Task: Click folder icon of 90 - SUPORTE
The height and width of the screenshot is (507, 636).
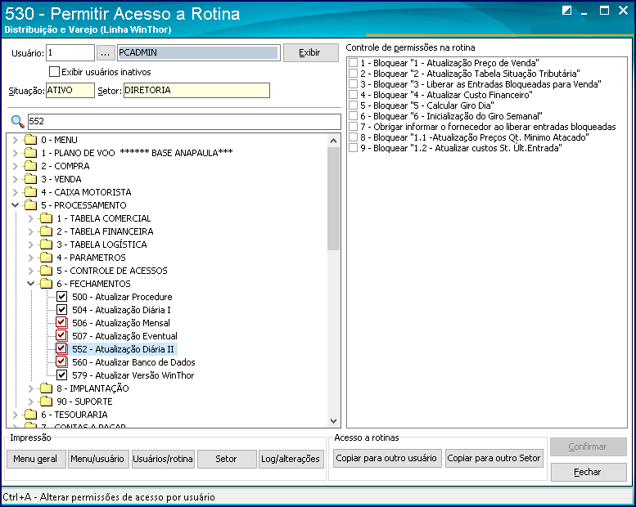Action: pyautogui.click(x=46, y=402)
